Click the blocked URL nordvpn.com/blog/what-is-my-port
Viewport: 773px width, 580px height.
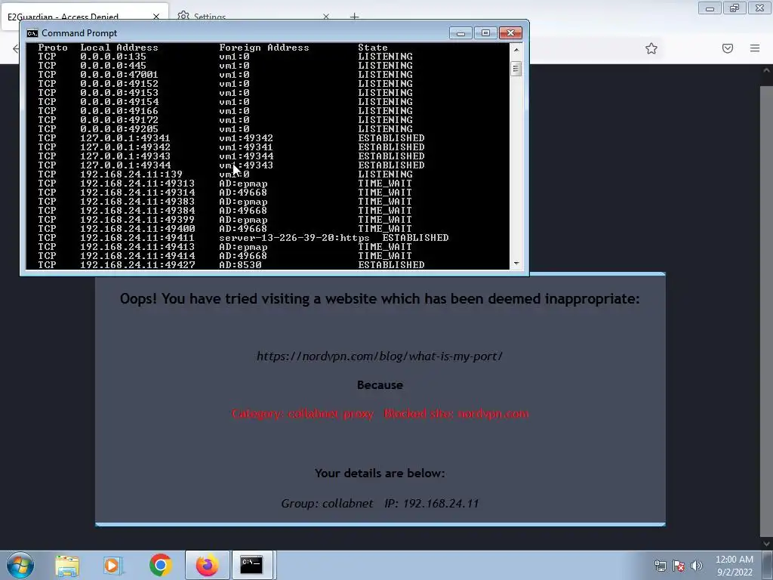[x=380, y=356]
